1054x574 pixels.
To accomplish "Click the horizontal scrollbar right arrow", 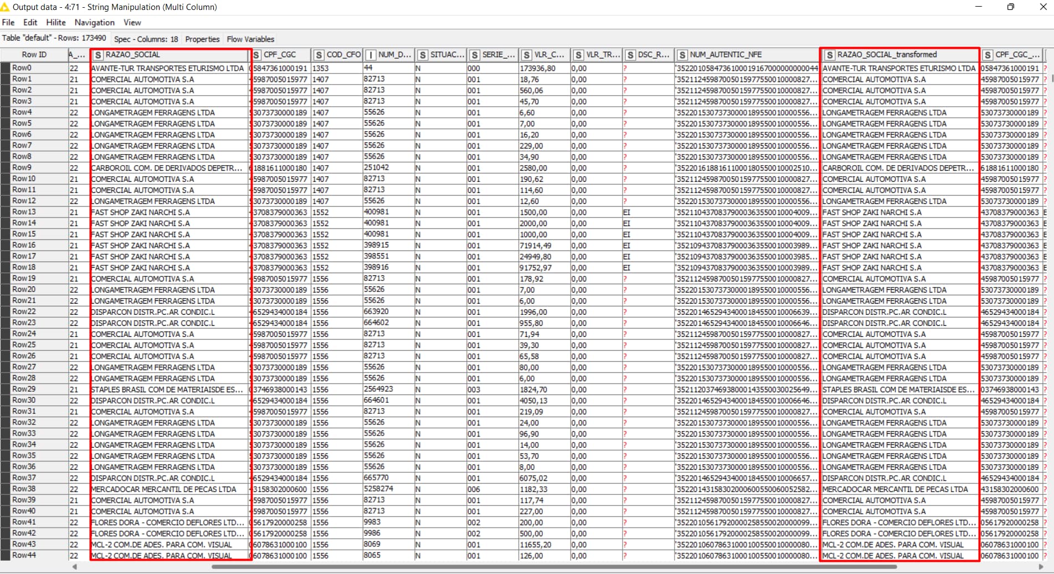I will pyautogui.click(x=1042, y=567).
